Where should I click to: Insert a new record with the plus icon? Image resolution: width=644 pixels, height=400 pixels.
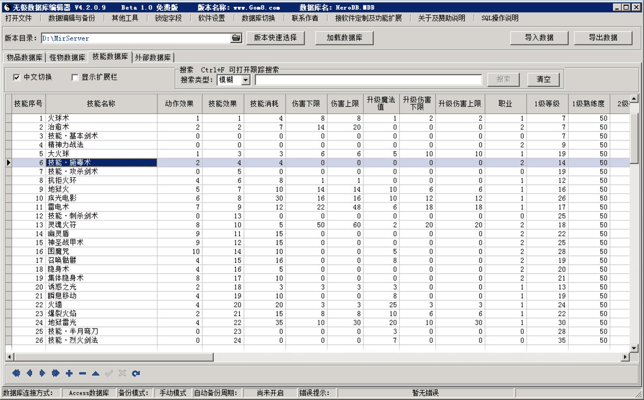[x=68, y=373]
